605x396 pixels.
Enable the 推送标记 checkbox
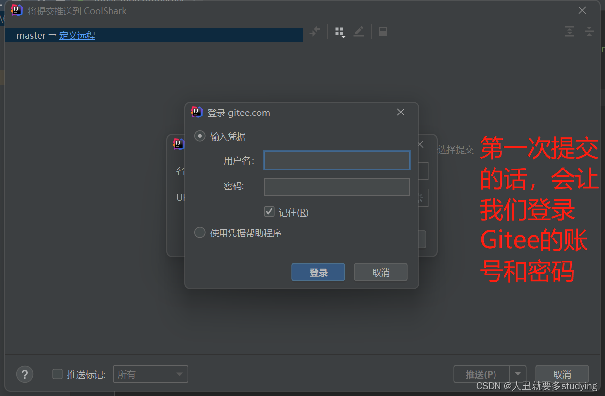(x=57, y=374)
